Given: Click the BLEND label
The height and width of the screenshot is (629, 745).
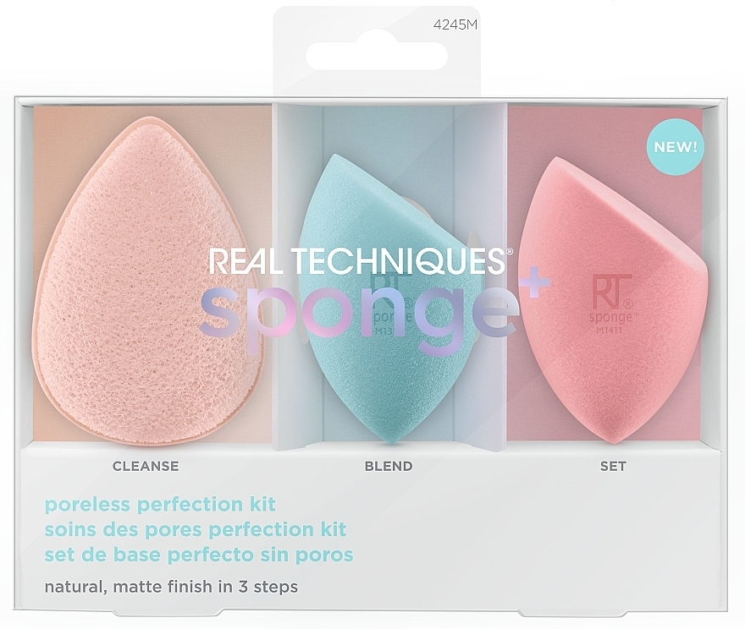Looking at the screenshot, I should tap(389, 467).
